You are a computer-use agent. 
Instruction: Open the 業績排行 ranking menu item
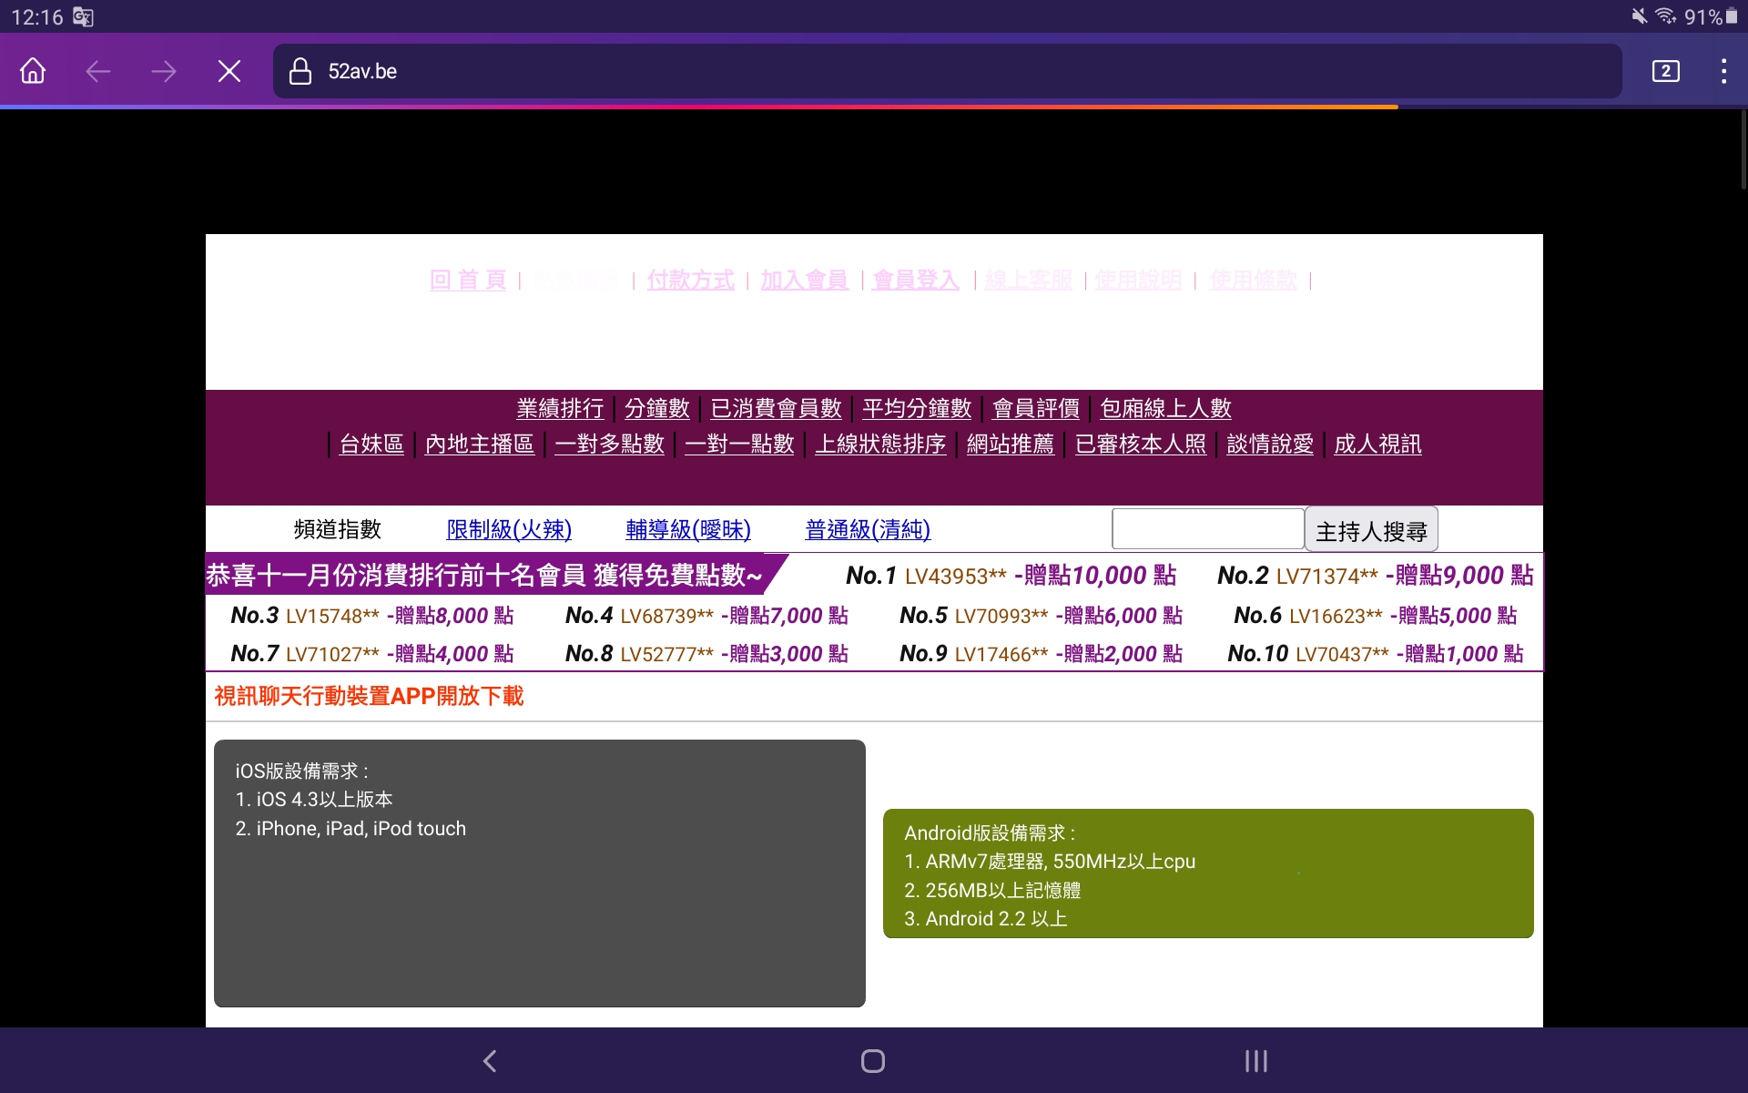(x=560, y=409)
